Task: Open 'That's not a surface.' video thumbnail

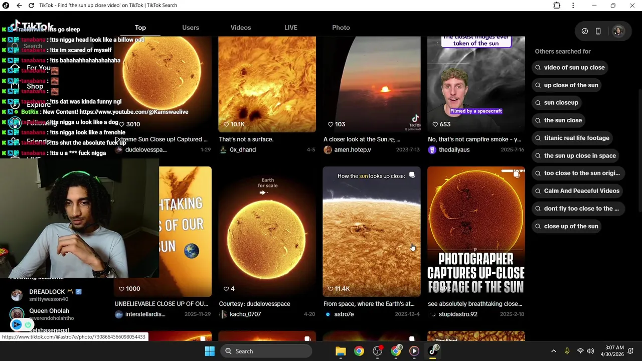Action: coord(267,84)
